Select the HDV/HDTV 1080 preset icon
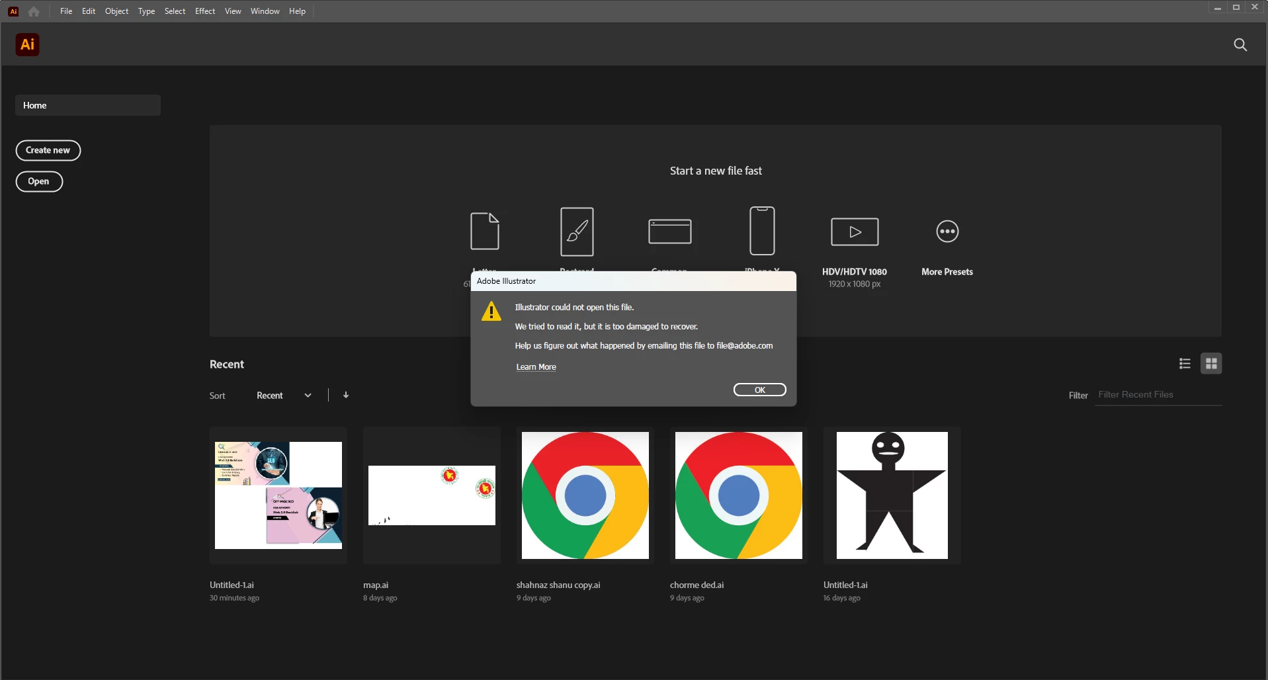 tap(855, 232)
